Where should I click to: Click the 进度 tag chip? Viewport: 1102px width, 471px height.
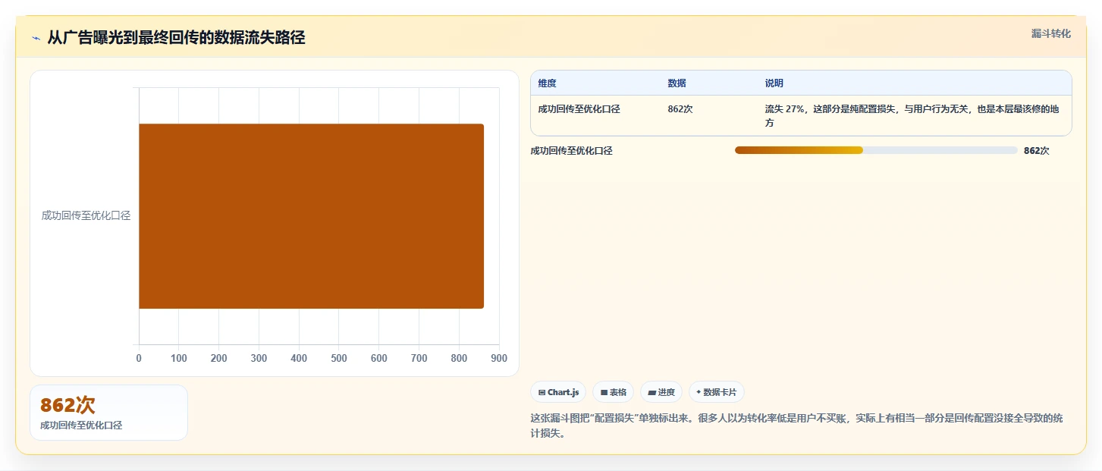tap(661, 392)
